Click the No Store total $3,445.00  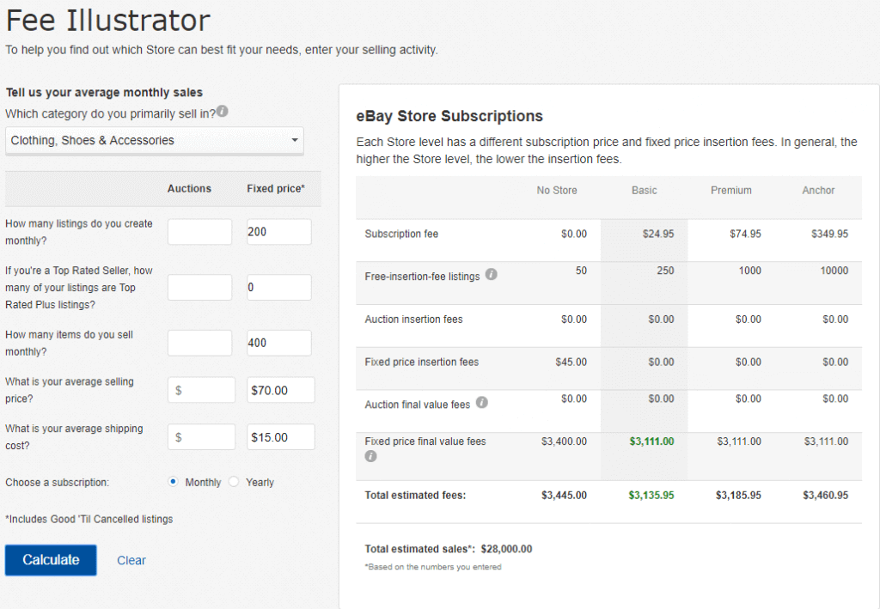coord(564,495)
